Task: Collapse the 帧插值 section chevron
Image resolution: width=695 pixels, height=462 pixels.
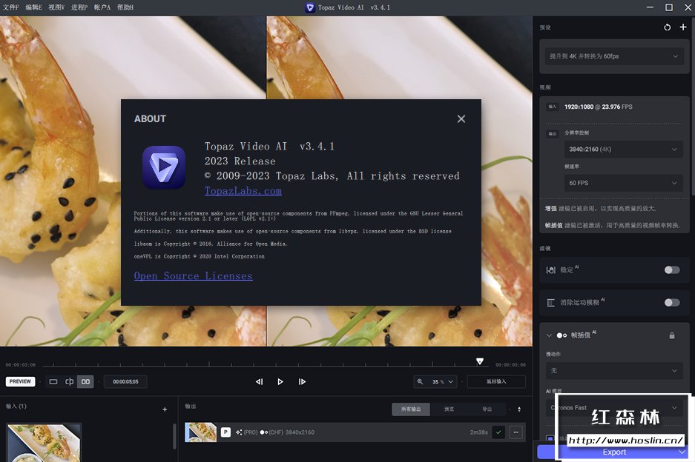Action: point(549,335)
